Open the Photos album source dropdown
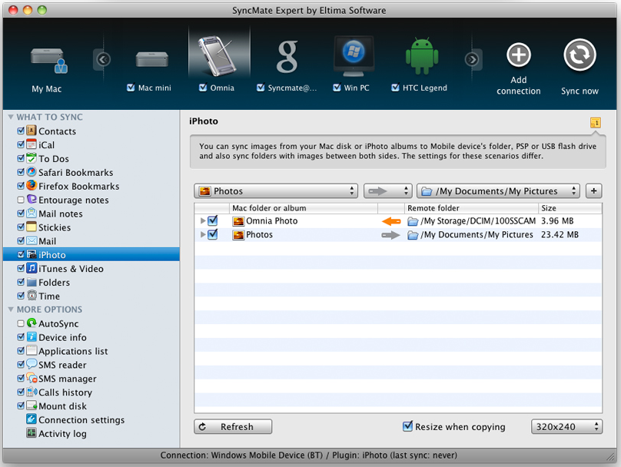The height and width of the screenshot is (467, 621). click(x=277, y=191)
